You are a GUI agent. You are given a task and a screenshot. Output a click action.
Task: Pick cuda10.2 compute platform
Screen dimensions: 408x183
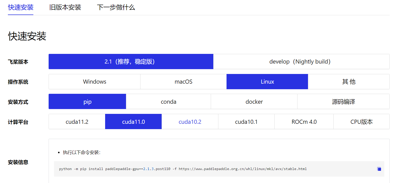[x=190, y=122]
